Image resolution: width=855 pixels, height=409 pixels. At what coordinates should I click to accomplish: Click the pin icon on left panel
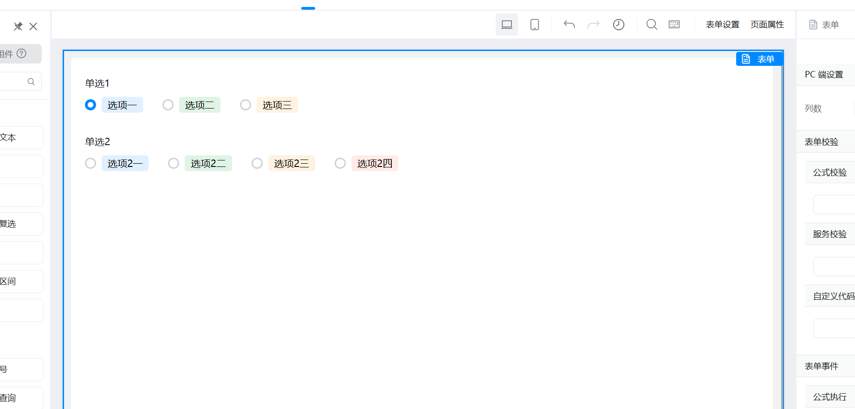point(18,26)
